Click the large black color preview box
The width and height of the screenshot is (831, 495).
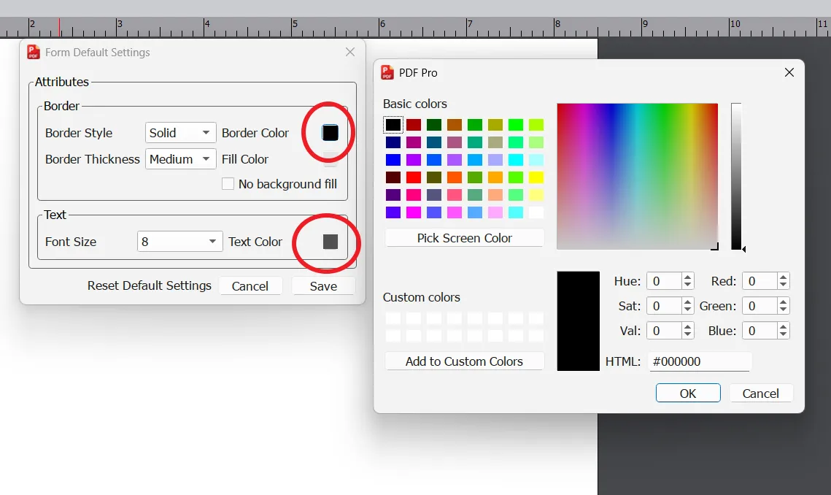pyautogui.click(x=579, y=321)
